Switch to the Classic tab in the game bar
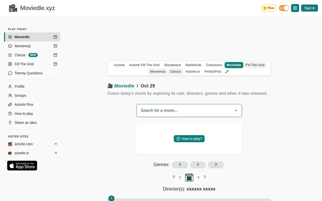Image resolution: width=322 pixels, height=201 pixels. (175, 72)
